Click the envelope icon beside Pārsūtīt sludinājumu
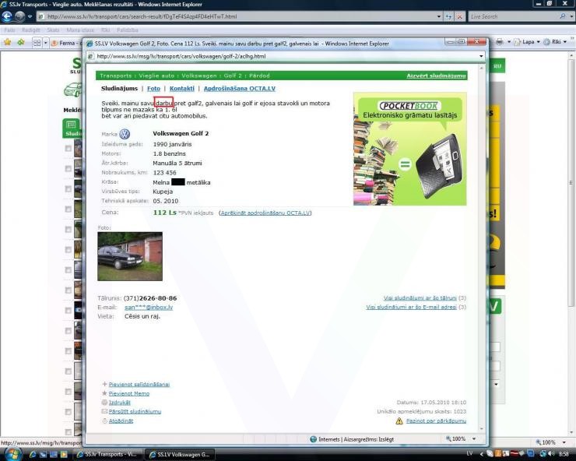The image size is (576, 461). pyautogui.click(x=104, y=411)
